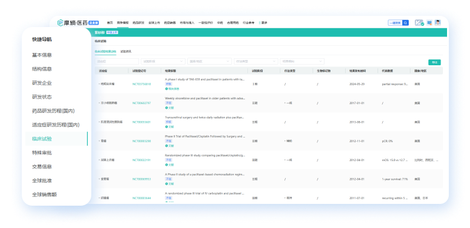
Task: Click title 'Weekly vinorelbine and paclitaxel in older patients'
Action: (205, 98)
